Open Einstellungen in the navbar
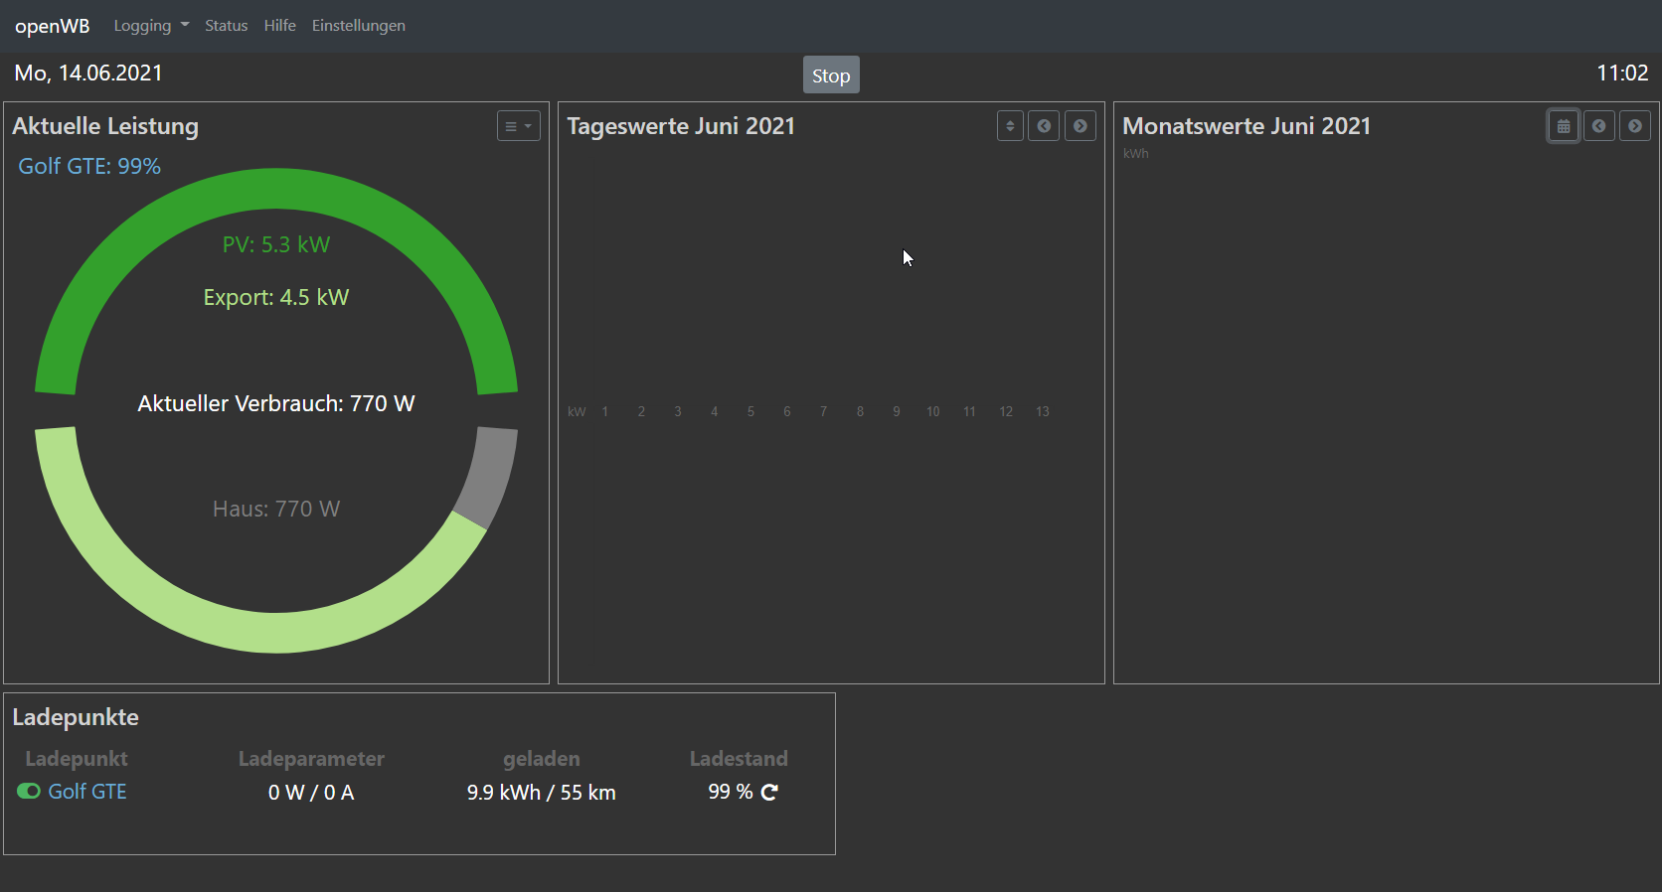Image resolution: width=1662 pixels, height=892 pixels. pos(358,26)
